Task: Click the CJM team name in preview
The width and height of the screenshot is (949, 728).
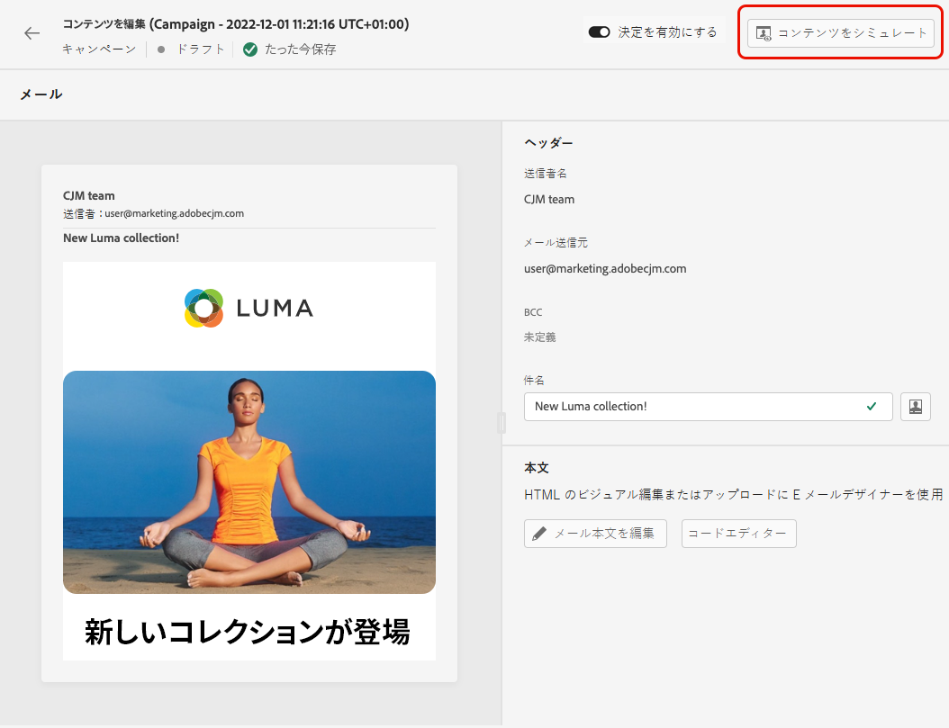Action: point(89,196)
